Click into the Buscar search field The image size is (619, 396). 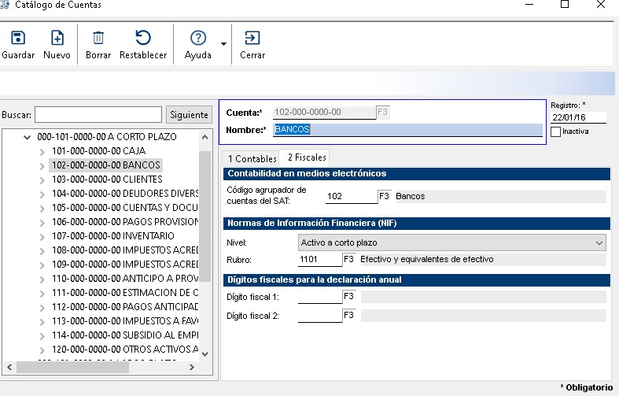pyautogui.click(x=98, y=115)
